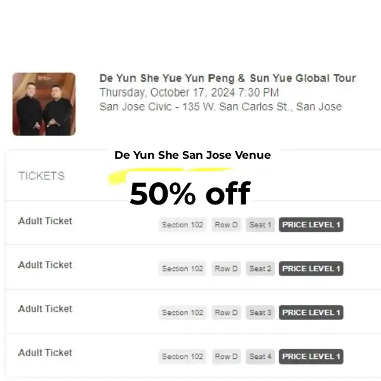Click the Seat 1 tag
This screenshot has width=381, height=381.
[x=260, y=225]
